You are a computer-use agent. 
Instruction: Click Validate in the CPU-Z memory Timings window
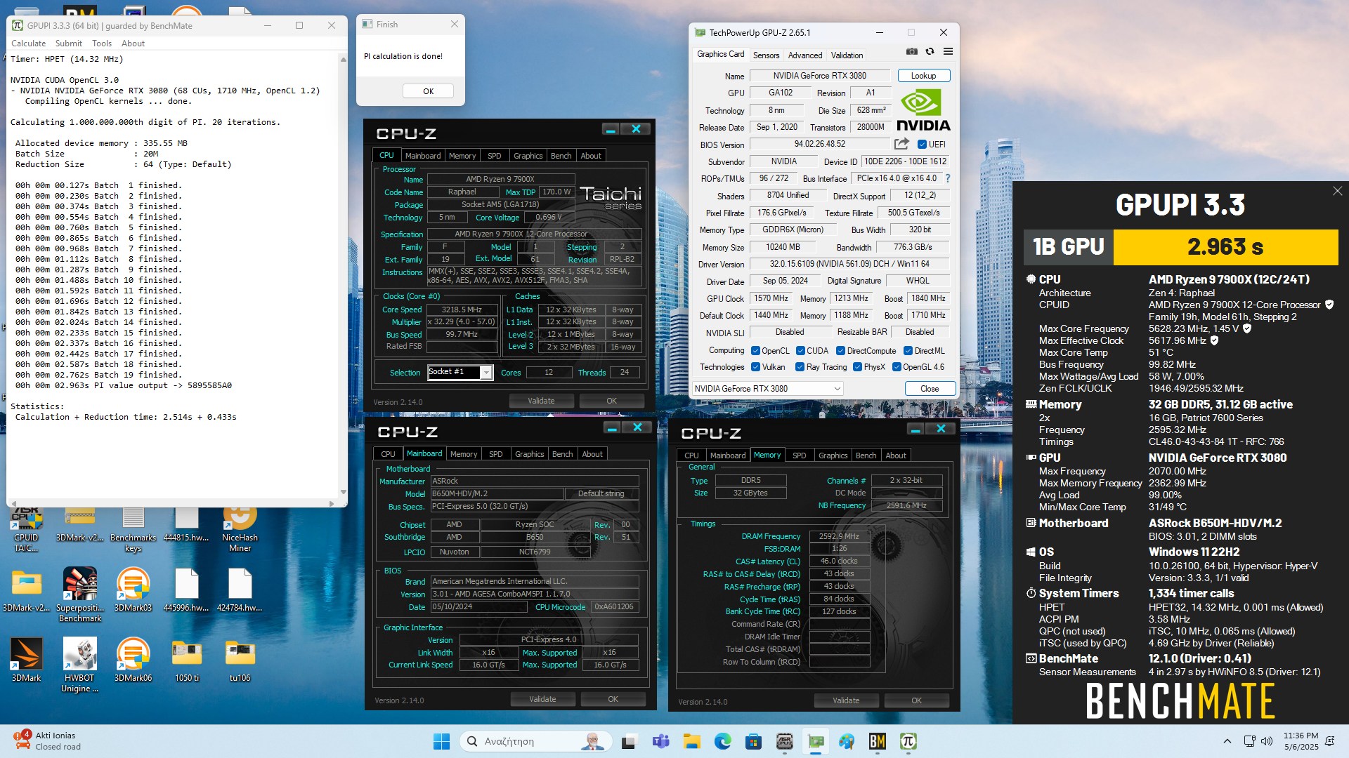(x=846, y=700)
